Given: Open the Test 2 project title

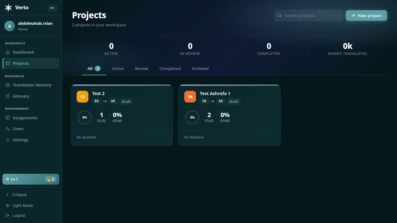Looking at the screenshot, I should click(98, 93).
